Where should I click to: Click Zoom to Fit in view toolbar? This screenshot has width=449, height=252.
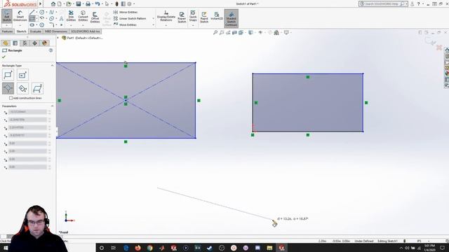[215, 33]
